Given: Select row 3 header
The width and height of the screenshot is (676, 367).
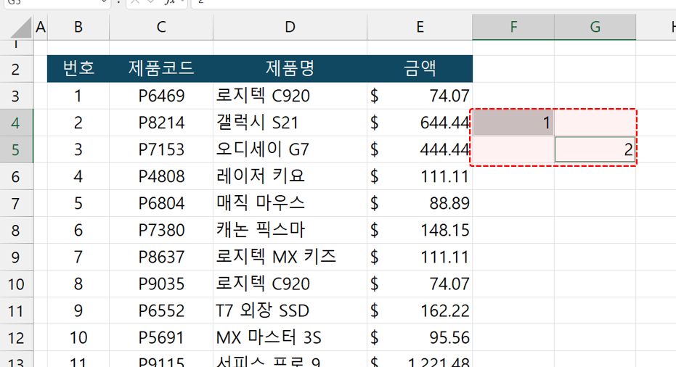Looking at the screenshot, I should (x=17, y=96).
